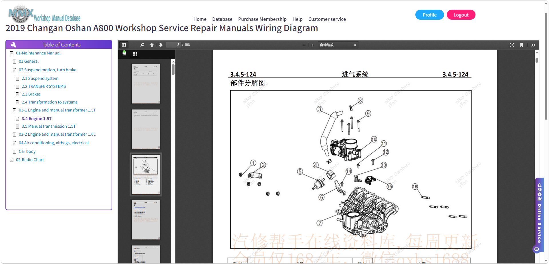Open Purchase Membership page

click(x=262, y=19)
